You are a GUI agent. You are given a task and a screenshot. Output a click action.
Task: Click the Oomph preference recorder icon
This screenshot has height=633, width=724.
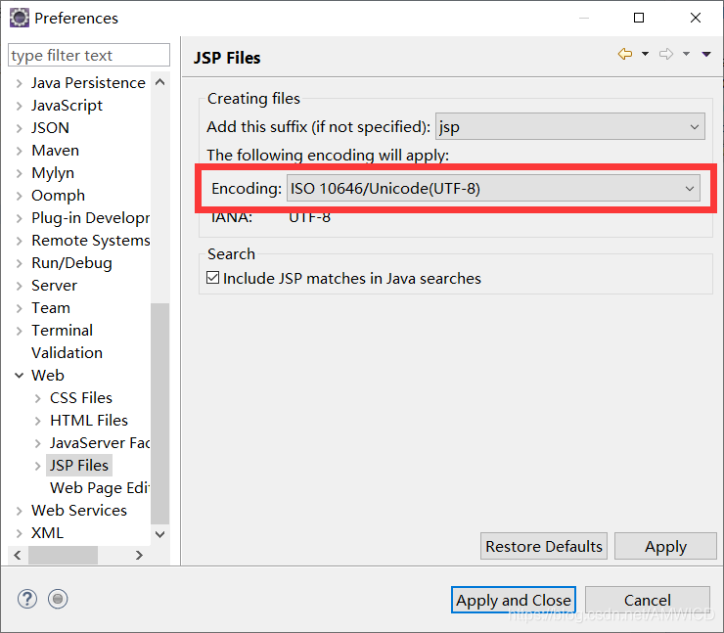[x=58, y=599]
